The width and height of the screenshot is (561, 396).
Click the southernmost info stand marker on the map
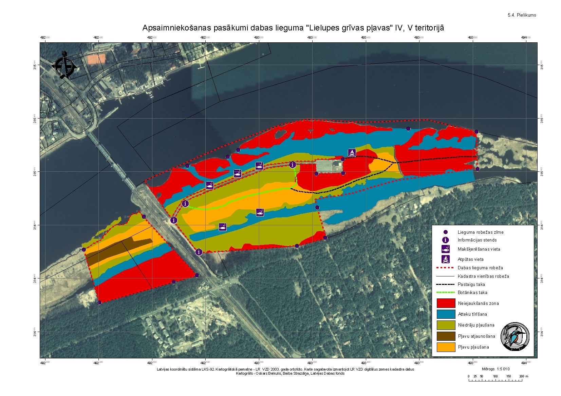pyautogui.click(x=199, y=252)
